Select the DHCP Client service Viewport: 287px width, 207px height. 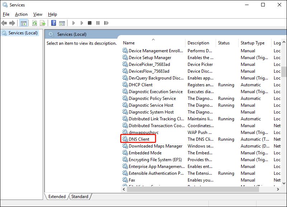coord(141,85)
